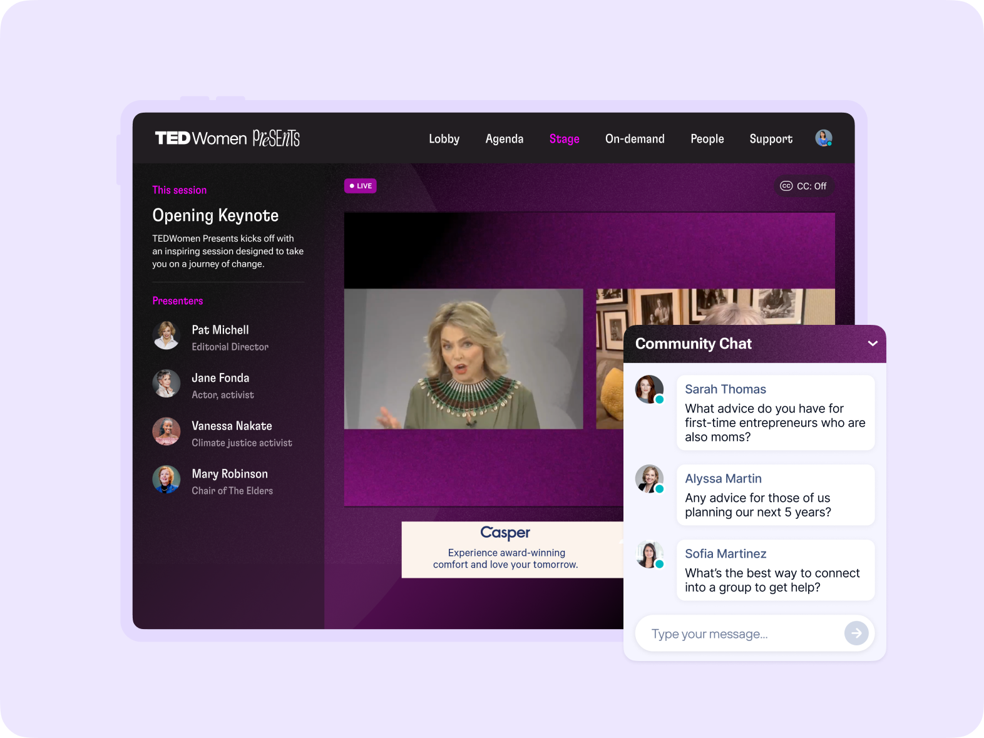
Task: Toggle closed captions CC: Off
Action: click(804, 186)
